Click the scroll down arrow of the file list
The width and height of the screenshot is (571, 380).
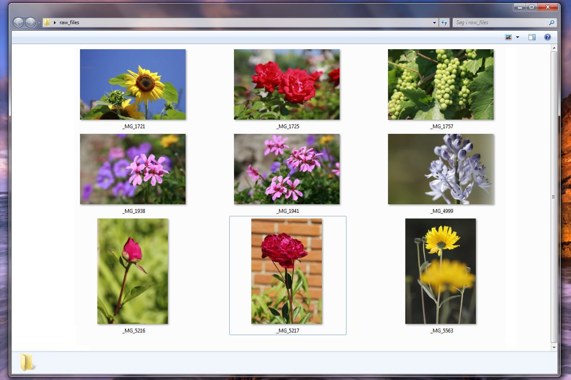[554, 347]
